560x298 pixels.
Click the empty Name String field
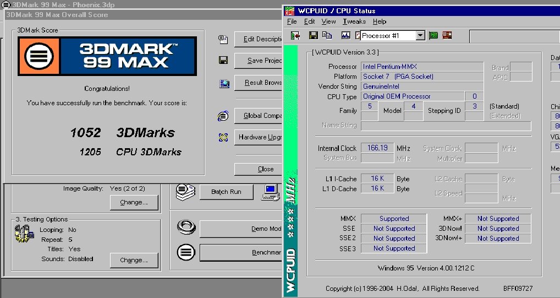click(x=446, y=126)
